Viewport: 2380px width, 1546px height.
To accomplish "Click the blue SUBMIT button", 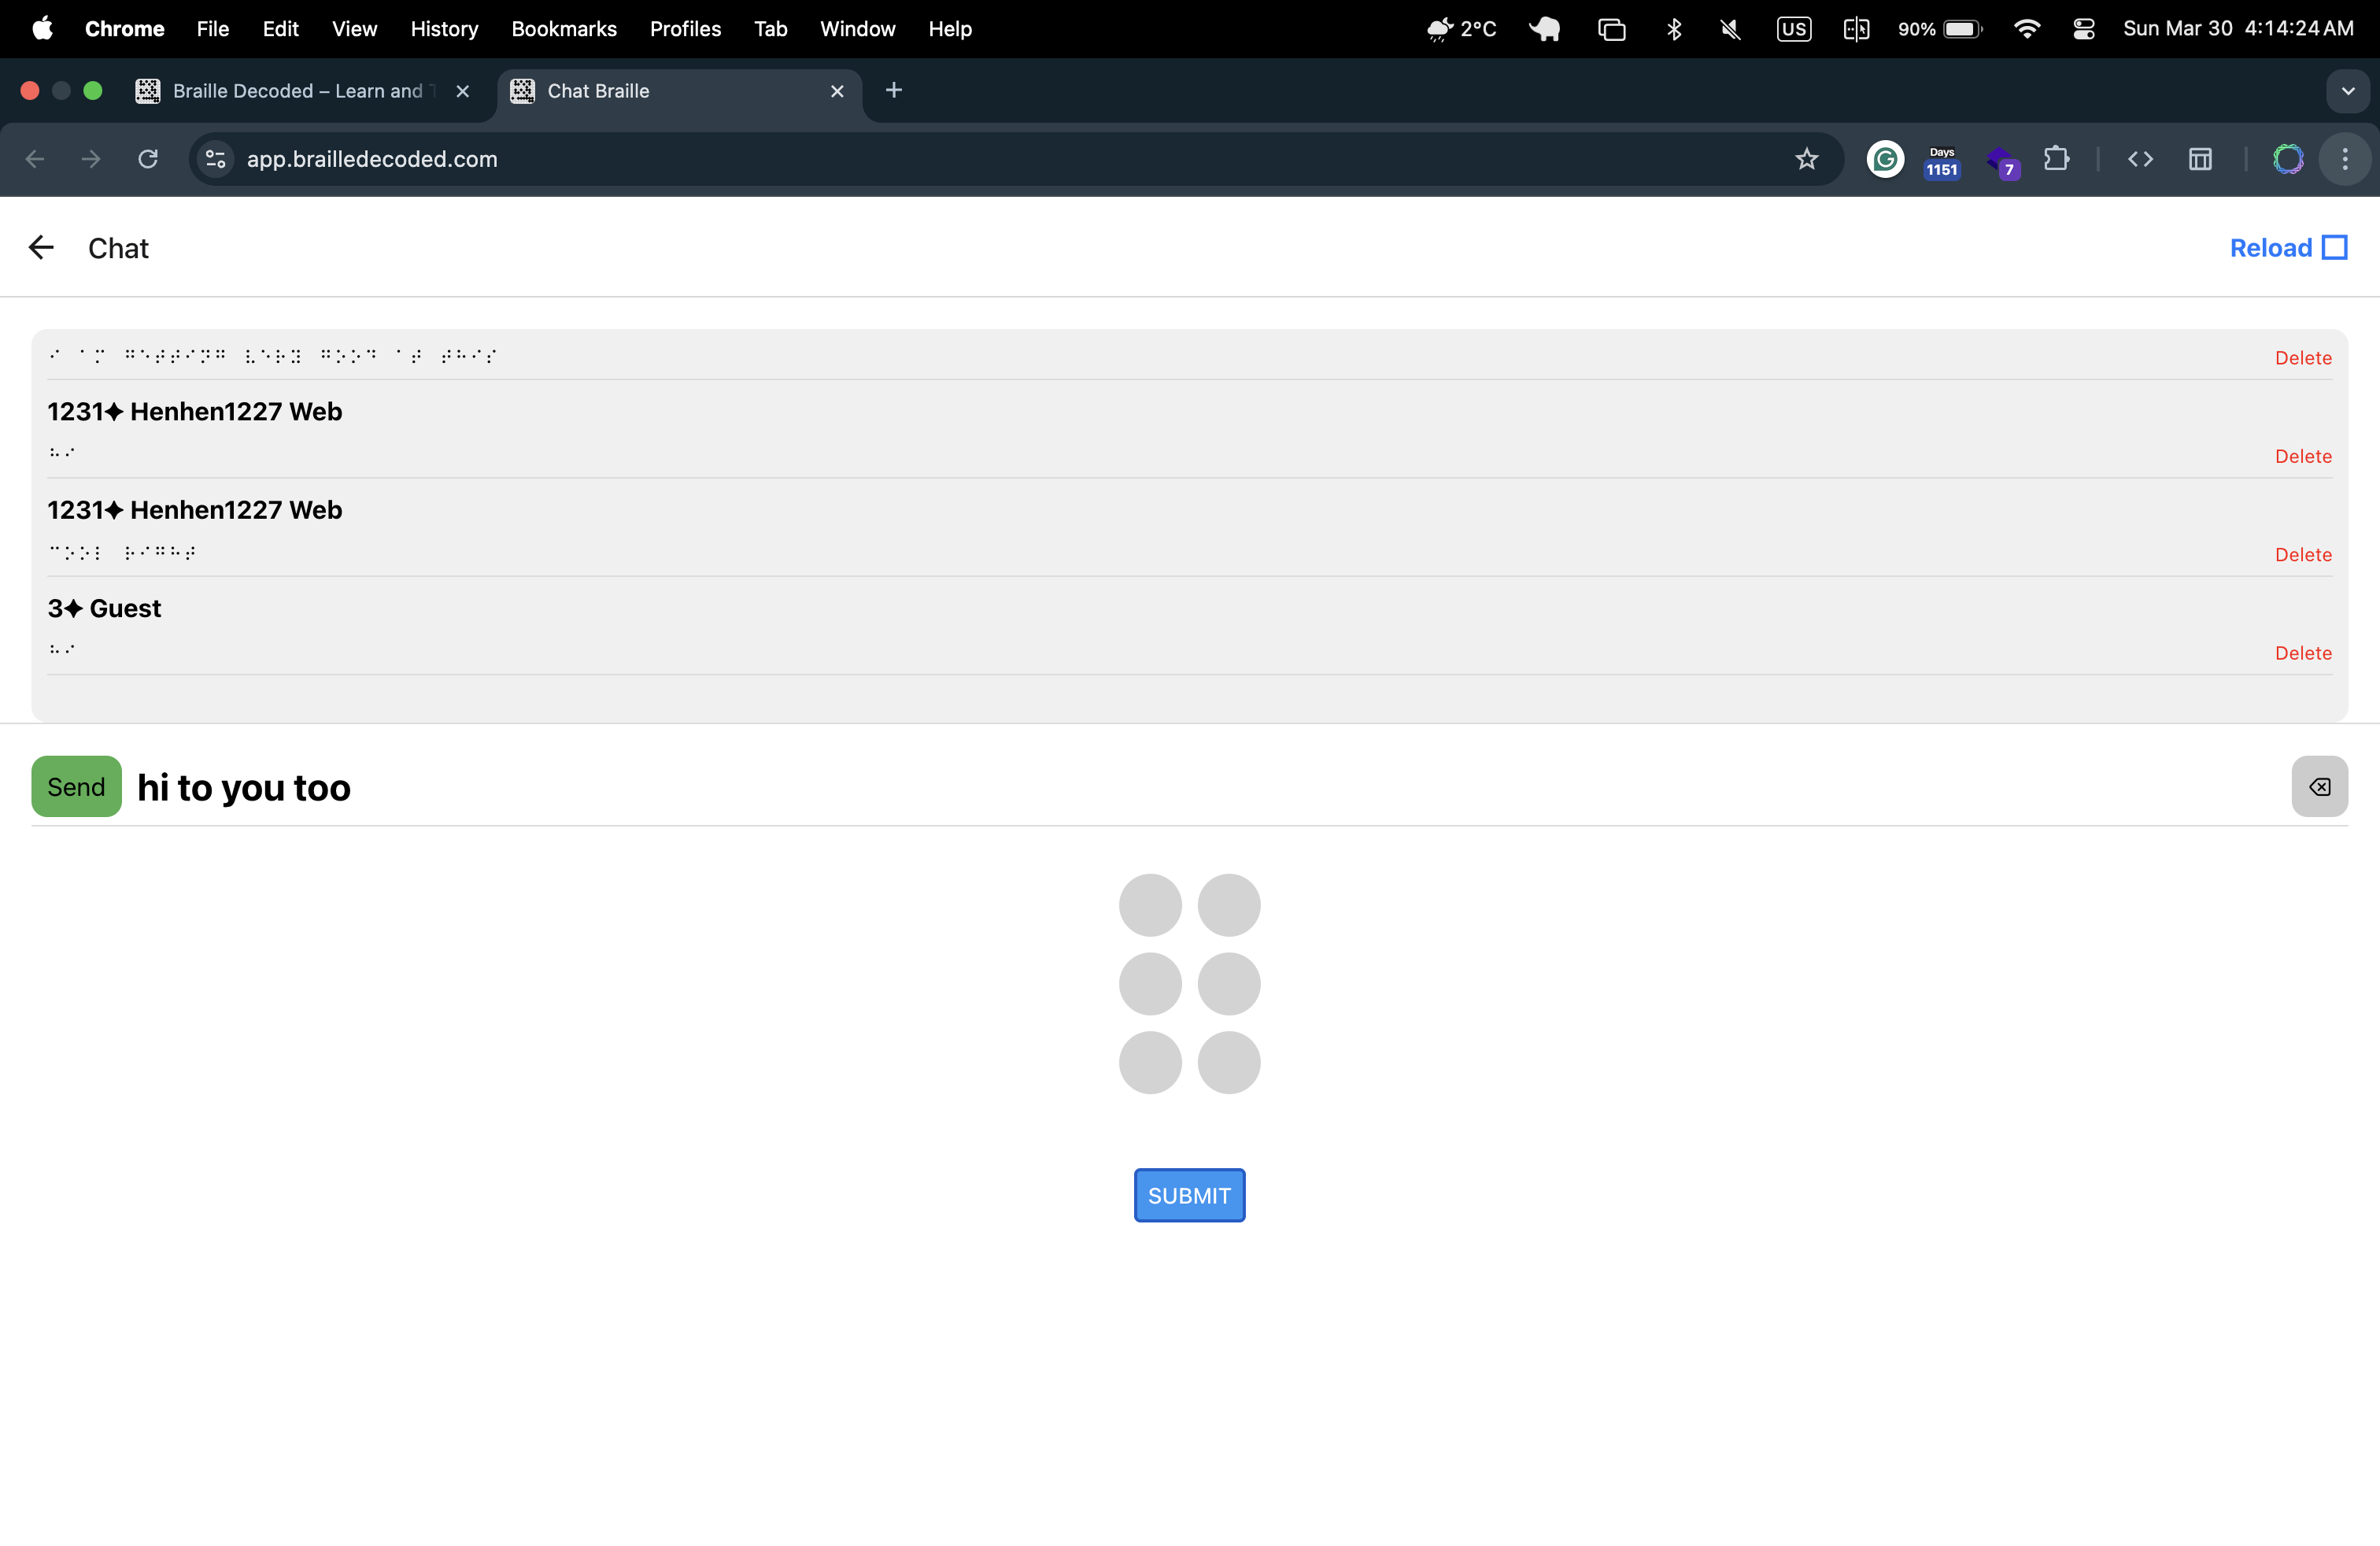I will tap(1189, 1195).
